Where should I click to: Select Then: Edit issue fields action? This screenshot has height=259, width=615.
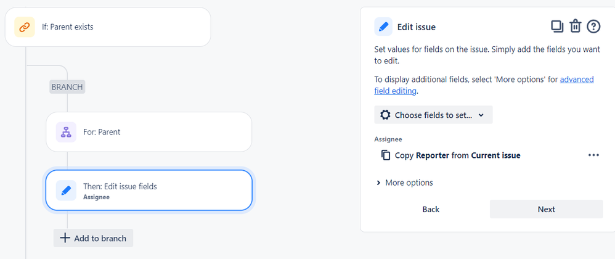tap(149, 191)
